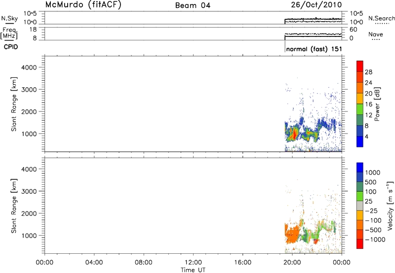Image resolution: width=395 pixels, height=273 pixels.
Task: Click the '3000' tick in the power panel
Action: [29, 90]
